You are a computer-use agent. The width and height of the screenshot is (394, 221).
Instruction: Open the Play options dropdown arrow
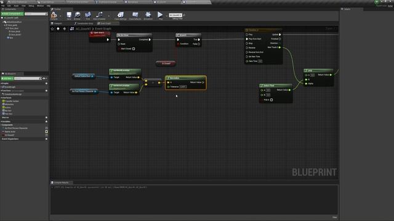[166, 16]
